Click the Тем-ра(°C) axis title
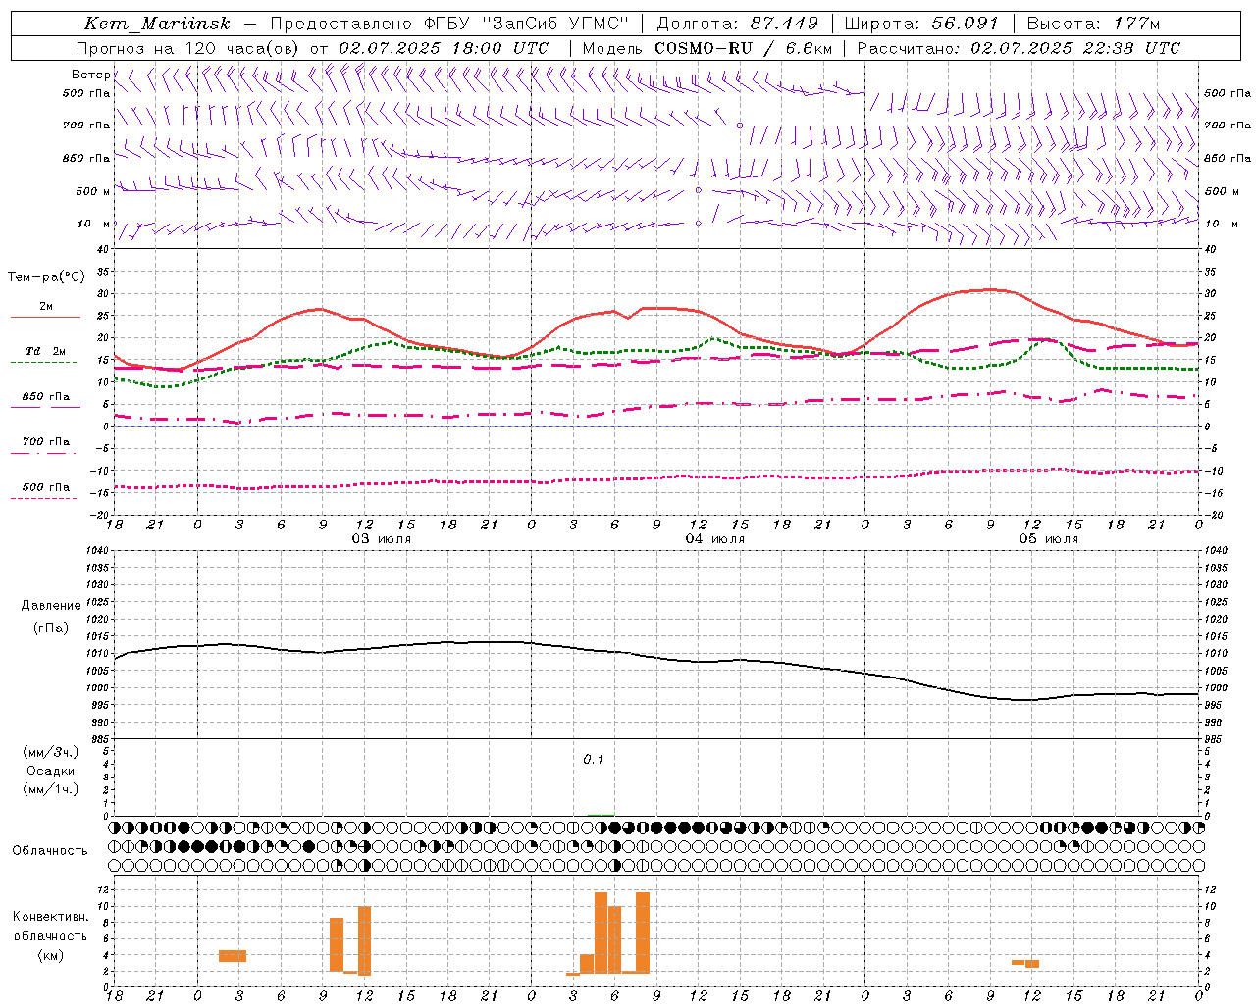 (46, 277)
